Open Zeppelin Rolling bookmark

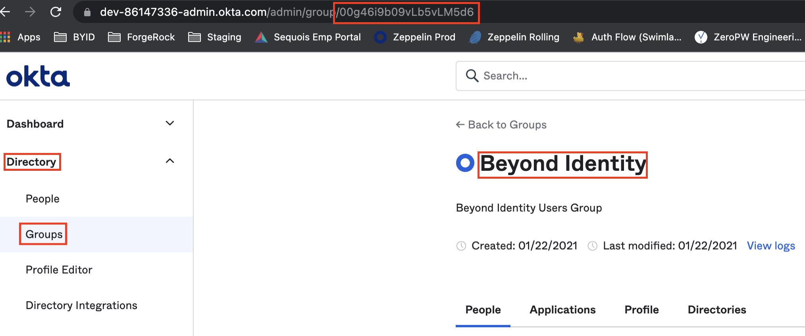pyautogui.click(x=514, y=37)
